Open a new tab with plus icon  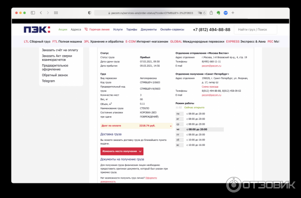click(x=233, y=13)
